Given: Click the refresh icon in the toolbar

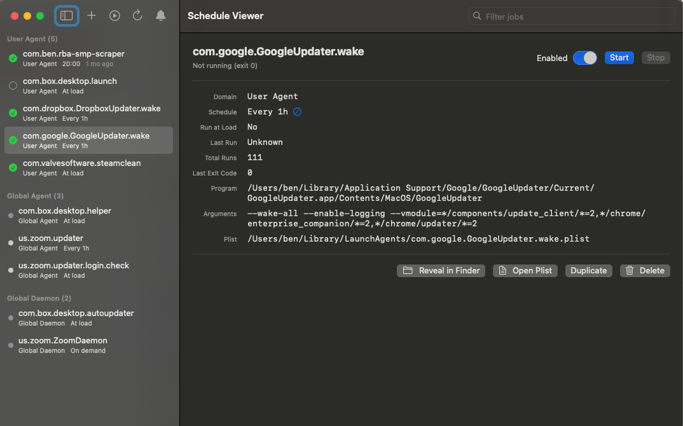Looking at the screenshot, I should point(137,15).
